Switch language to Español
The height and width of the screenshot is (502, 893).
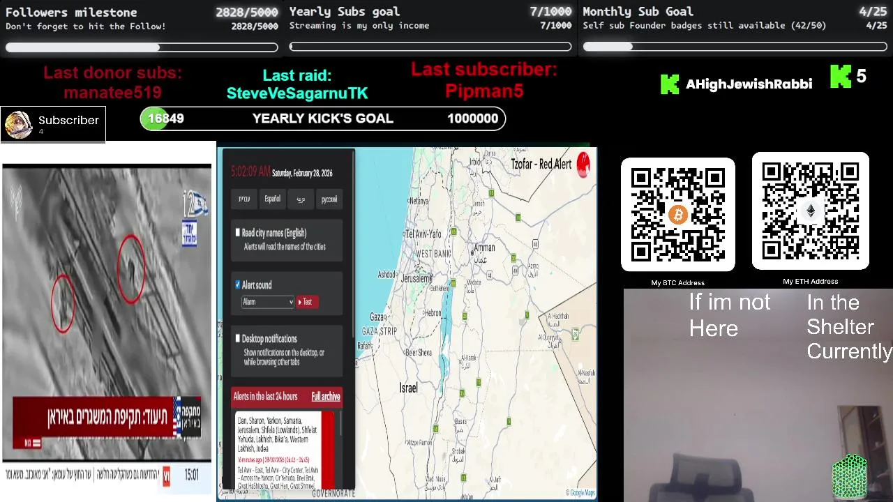click(272, 199)
